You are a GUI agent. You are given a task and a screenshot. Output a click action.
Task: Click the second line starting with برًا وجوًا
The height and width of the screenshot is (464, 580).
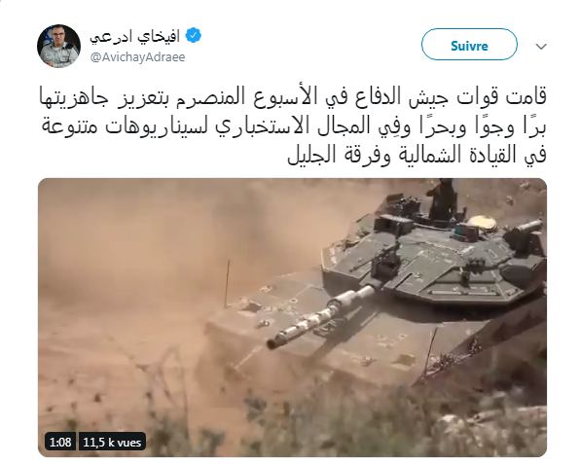(x=294, y=126)
